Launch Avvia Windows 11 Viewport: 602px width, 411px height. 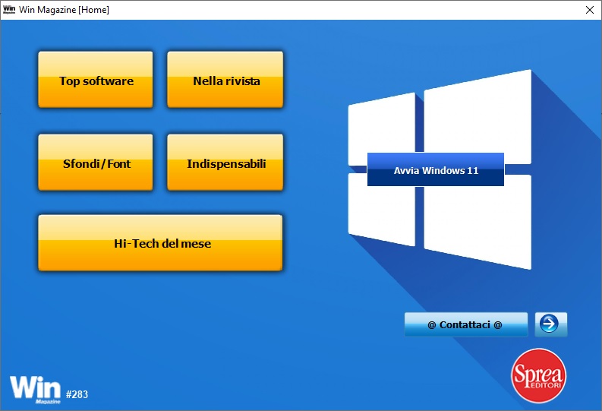coord(436,169)
